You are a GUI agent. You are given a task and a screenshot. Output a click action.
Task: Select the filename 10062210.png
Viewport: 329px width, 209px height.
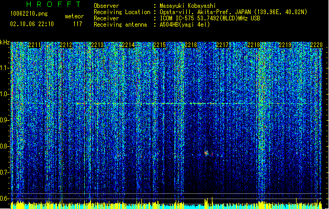pyautogui.click(x=29, y=14)
